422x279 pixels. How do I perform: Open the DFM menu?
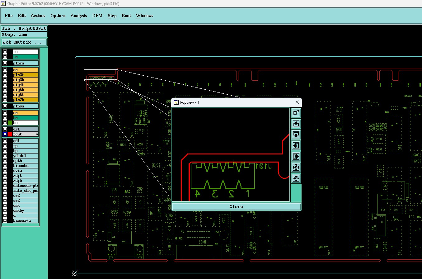click(x=97, y=16)
